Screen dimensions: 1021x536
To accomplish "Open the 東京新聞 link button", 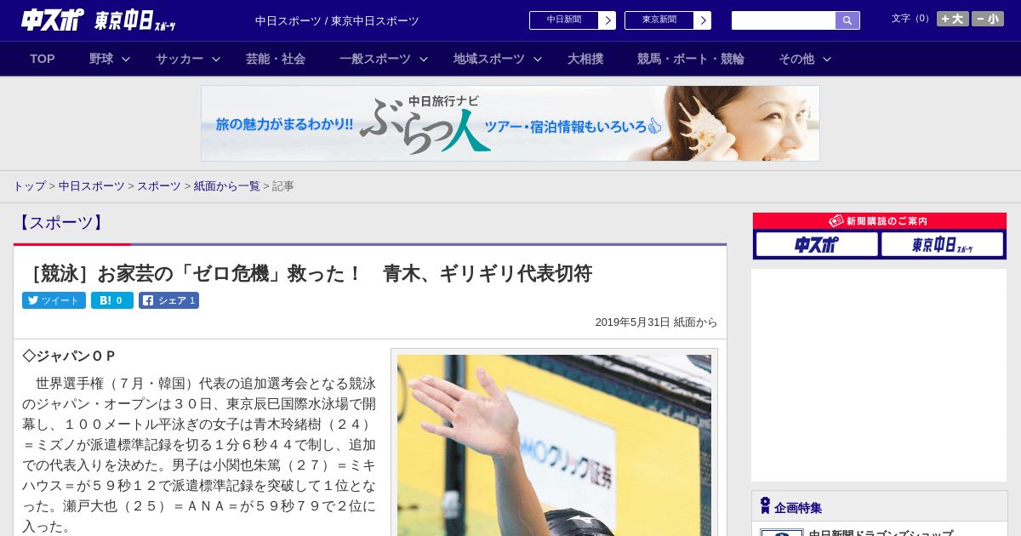I will pos(659,20).
